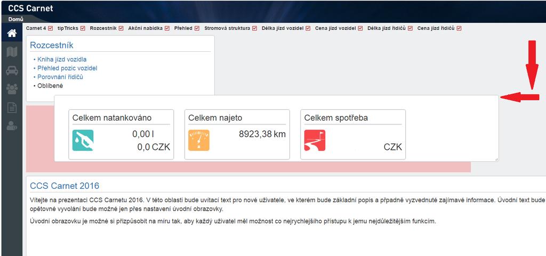The width and height of the screenshot is (546, 256).
Task: Toggle the Stromová struktura checkbox
Action: (x=254, y=29)
